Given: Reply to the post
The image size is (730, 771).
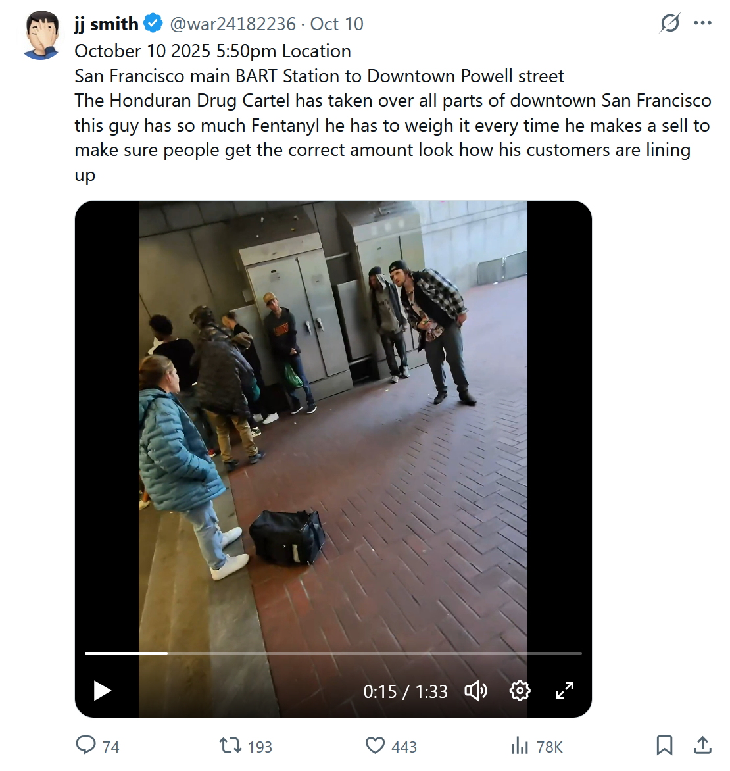Looking at the screenshot, I should [86, 745].
